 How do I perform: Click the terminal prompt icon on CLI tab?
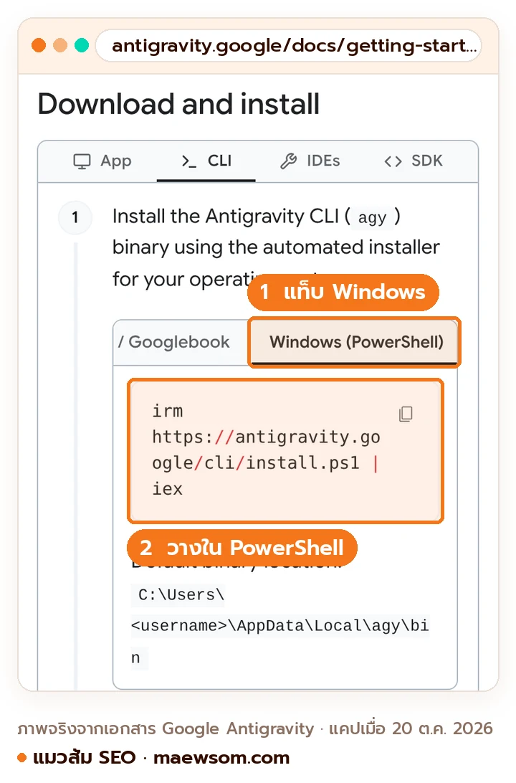[x=188, y=161]
